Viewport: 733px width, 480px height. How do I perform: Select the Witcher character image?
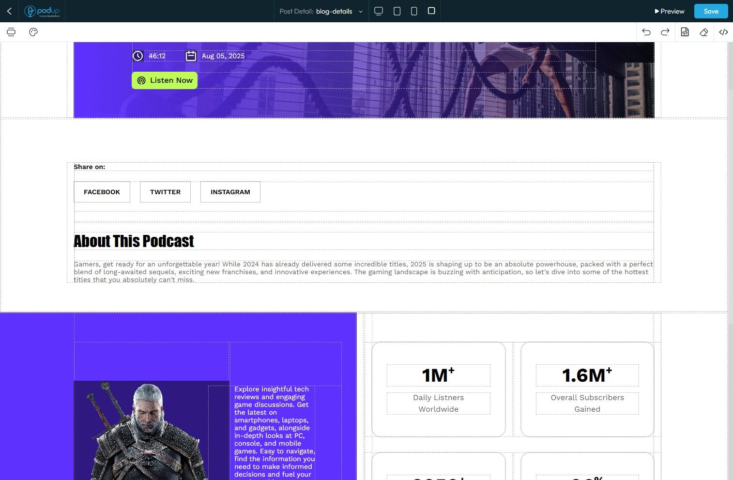tap(152, 430)
